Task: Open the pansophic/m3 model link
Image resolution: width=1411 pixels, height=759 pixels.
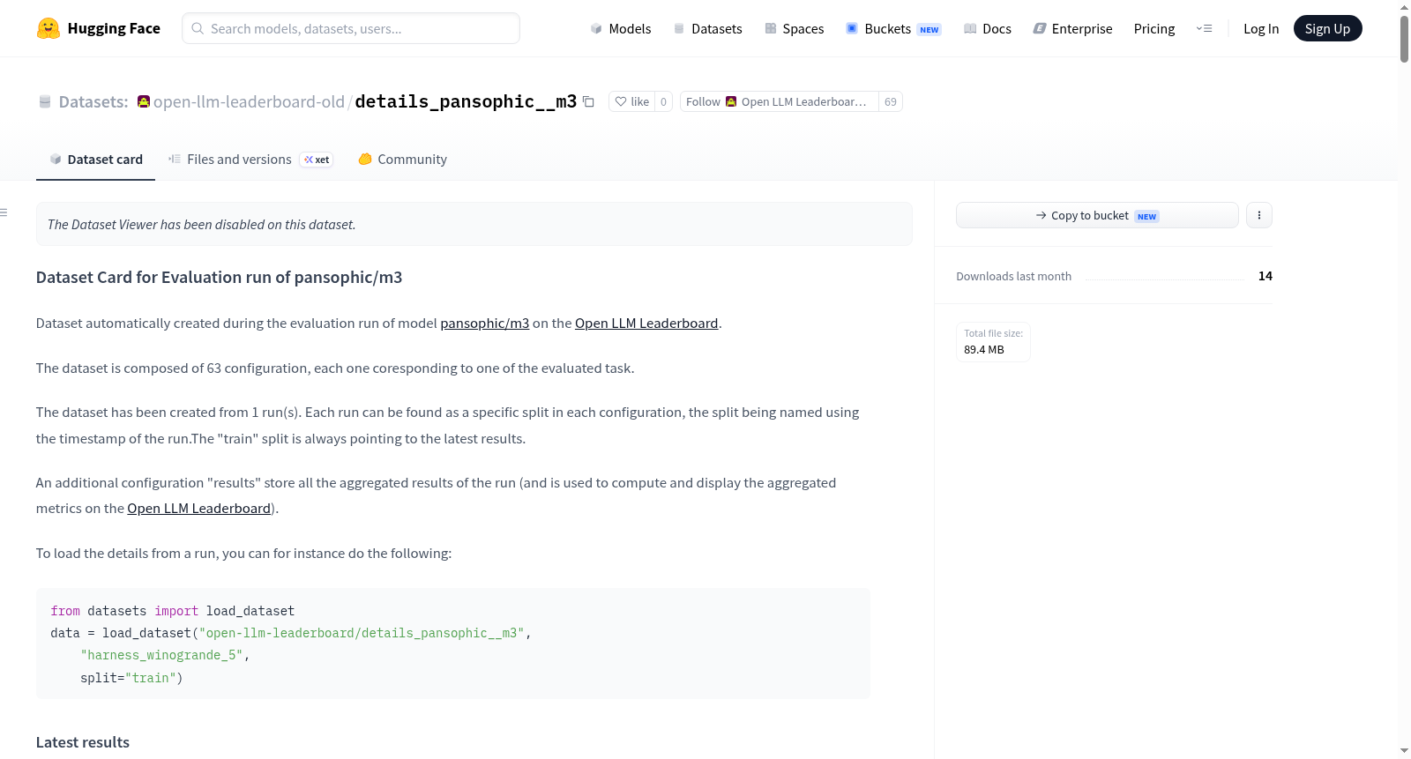Action: [485, 324]
